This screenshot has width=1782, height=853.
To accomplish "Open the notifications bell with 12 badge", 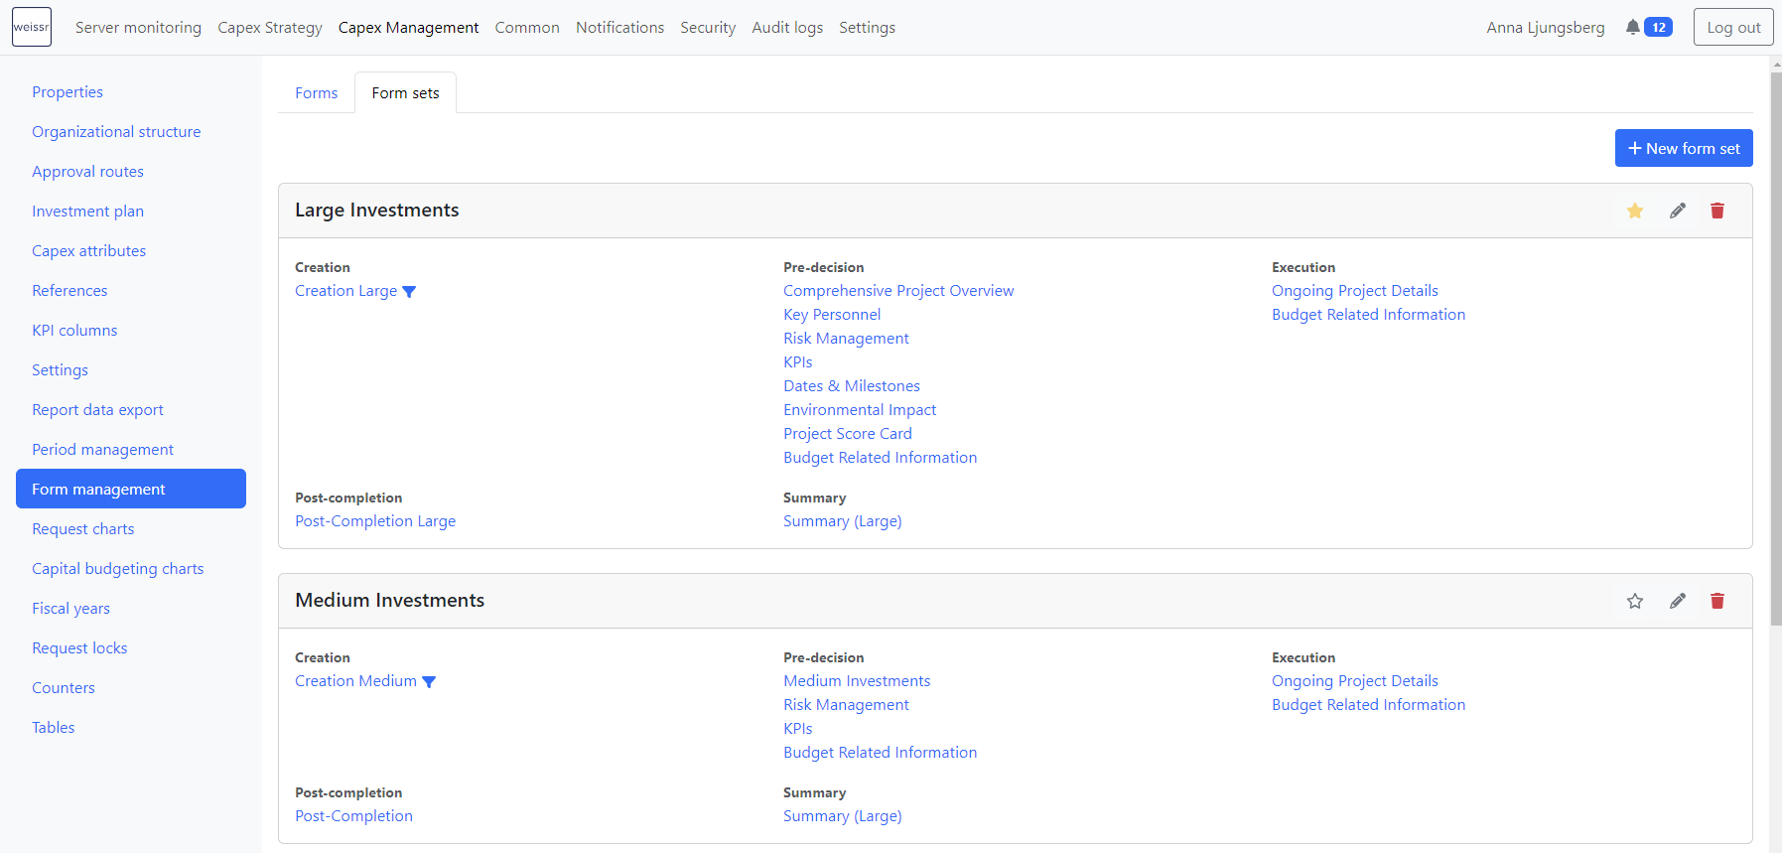I will (x=1648, y=27).
